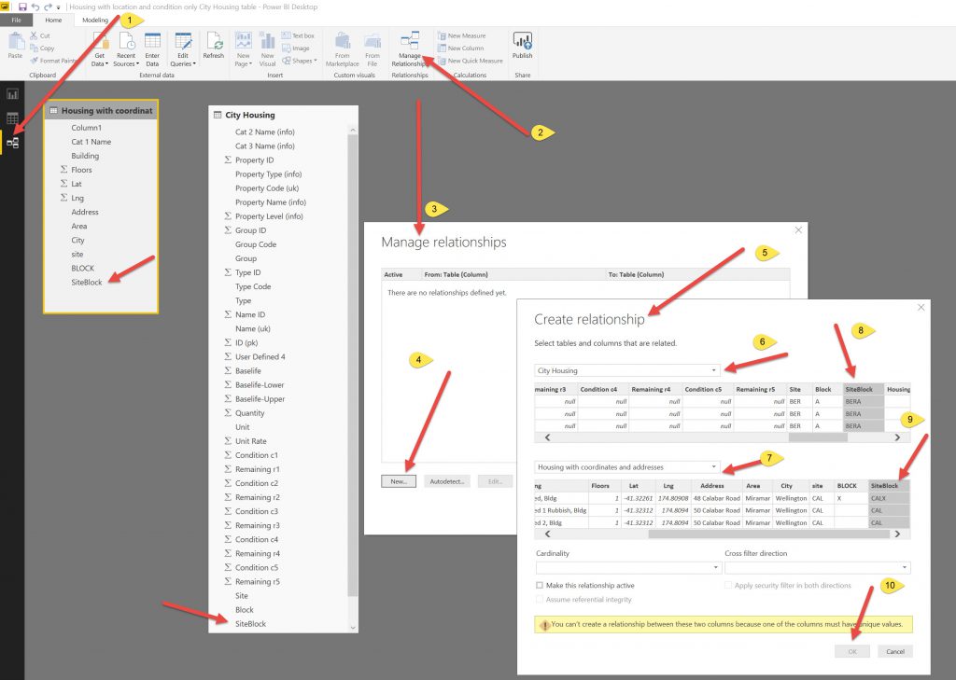Viewport: 956px width, 680px height.
Task: Expand the City Housing table dropdown
Action: (x=626, y=370)
